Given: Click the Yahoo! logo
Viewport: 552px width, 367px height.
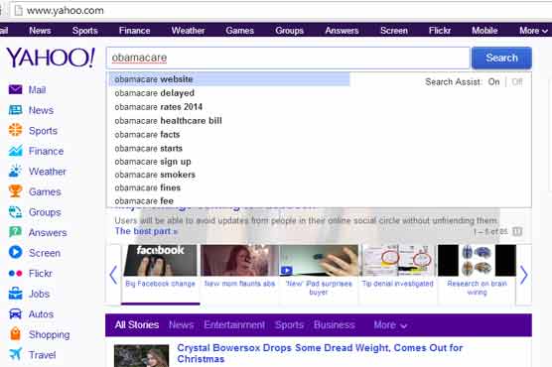Looking at the screenshot, I should click(51, 58).
